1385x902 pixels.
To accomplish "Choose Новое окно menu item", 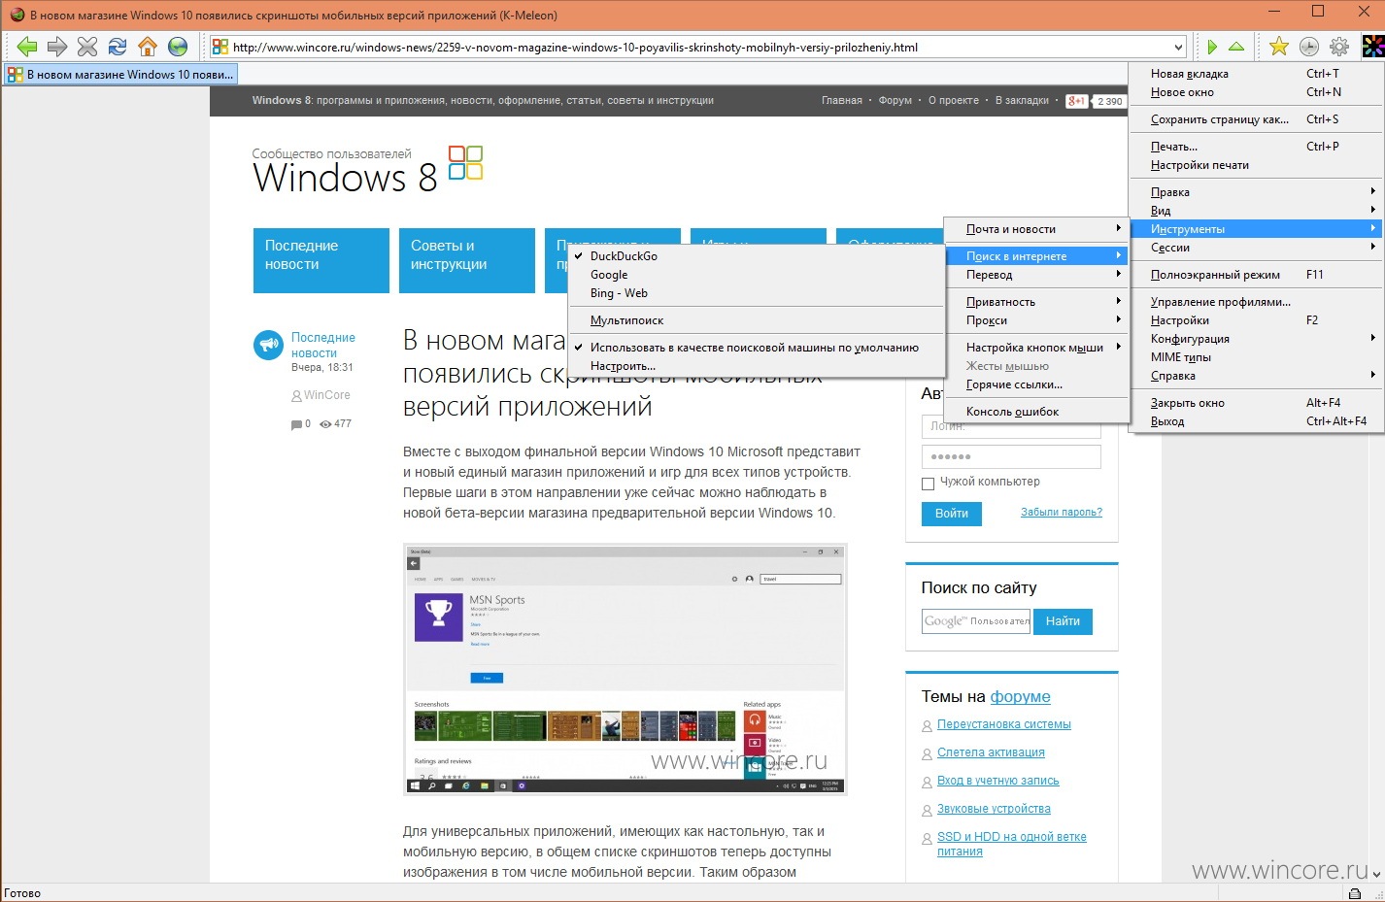I will coord(1257,92).
